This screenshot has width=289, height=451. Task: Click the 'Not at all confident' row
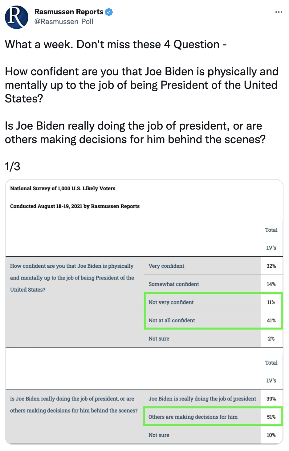click(172, 321)
